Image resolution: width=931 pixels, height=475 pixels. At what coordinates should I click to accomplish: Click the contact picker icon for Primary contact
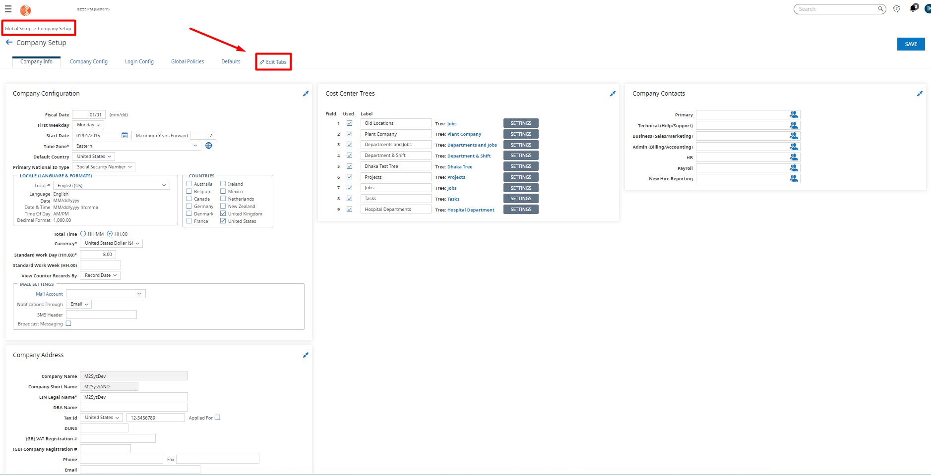[793, 114]
